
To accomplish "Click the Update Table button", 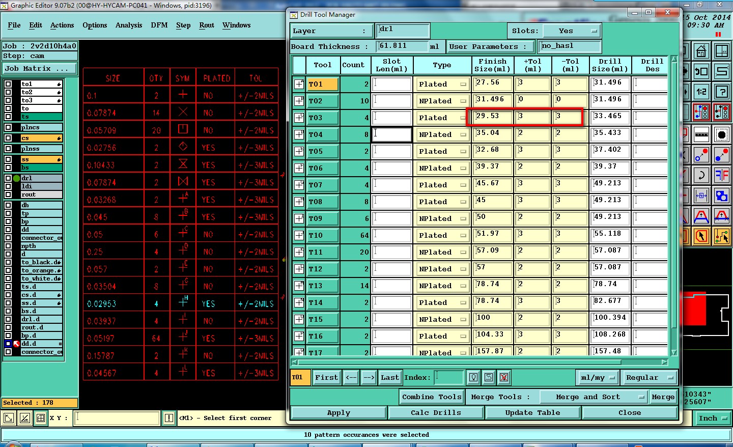I will click(532, 412).
